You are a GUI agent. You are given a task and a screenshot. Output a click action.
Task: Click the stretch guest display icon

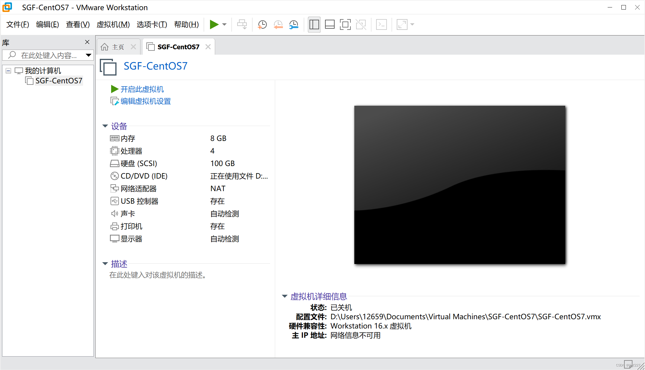click(402, 24)
